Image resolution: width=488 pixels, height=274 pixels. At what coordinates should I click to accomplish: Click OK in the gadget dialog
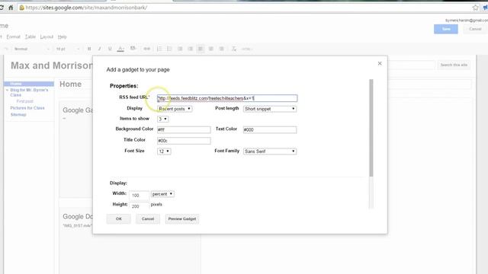119,218
